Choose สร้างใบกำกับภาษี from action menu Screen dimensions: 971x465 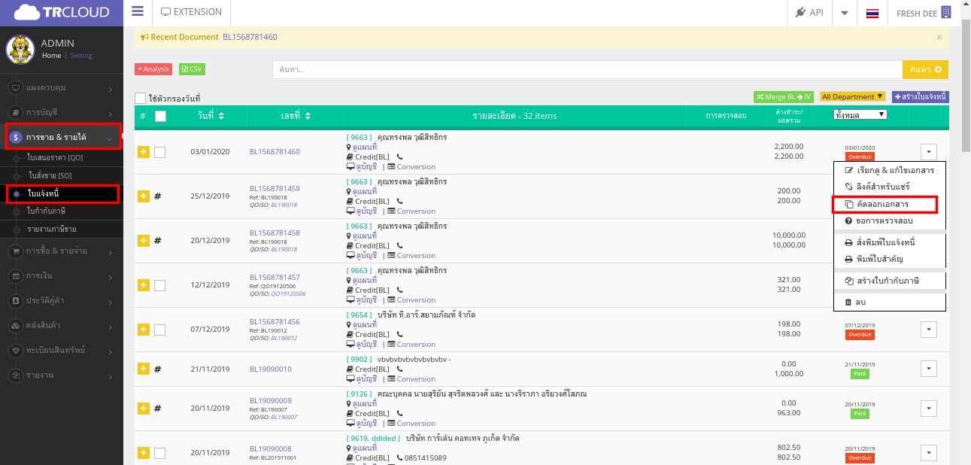pyautogui.click(x=889, y=281)
